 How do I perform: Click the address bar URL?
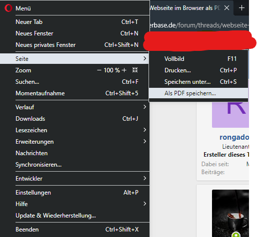pyautogui.click(x=199, y=25)
